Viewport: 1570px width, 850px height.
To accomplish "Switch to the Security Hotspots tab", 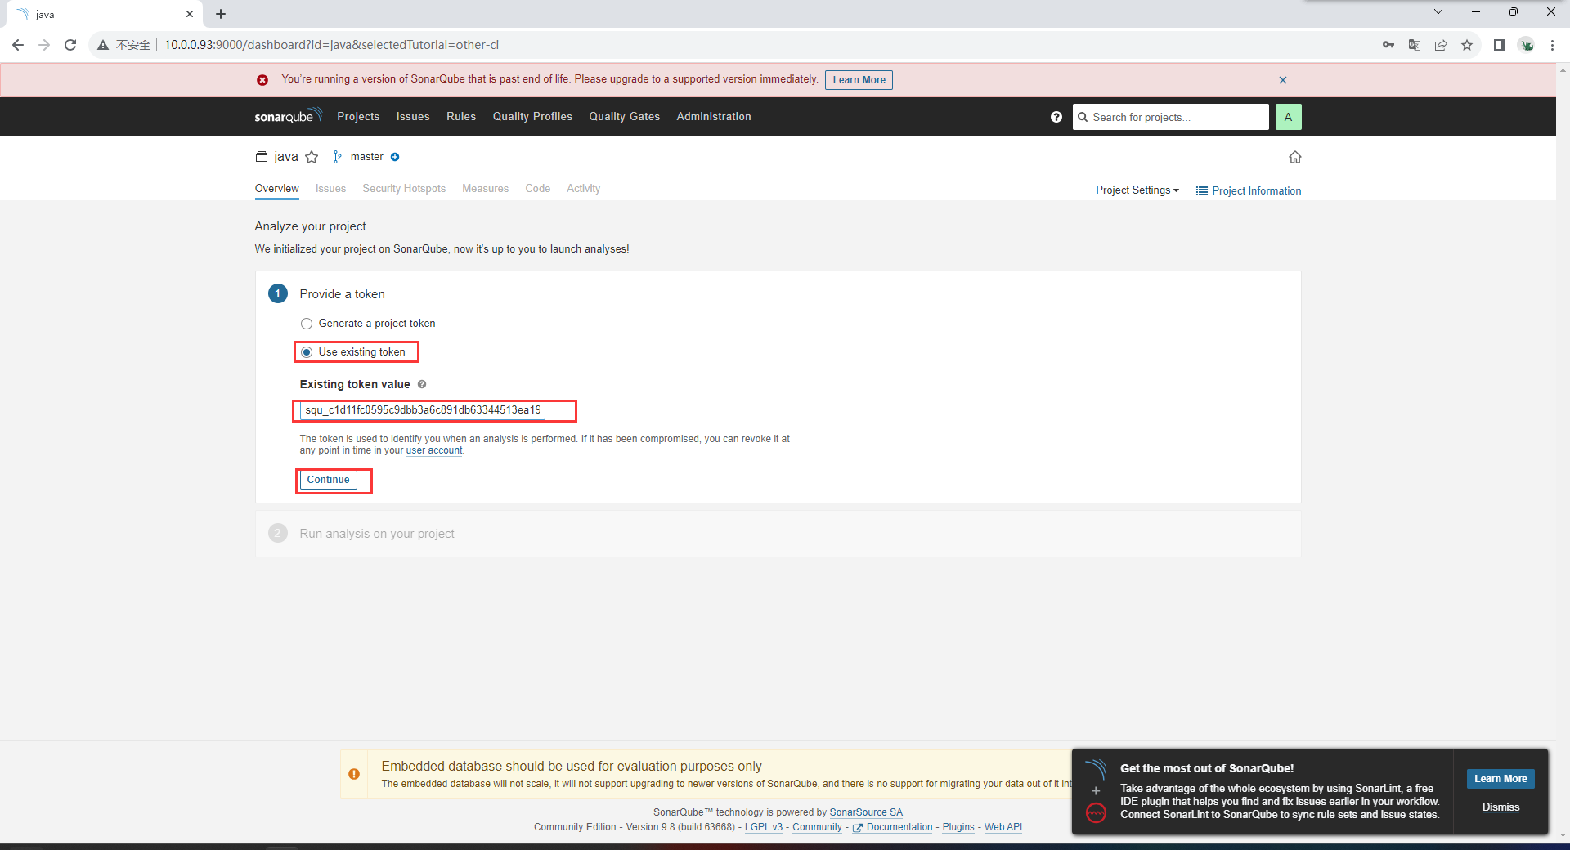I will coord(404,189).
